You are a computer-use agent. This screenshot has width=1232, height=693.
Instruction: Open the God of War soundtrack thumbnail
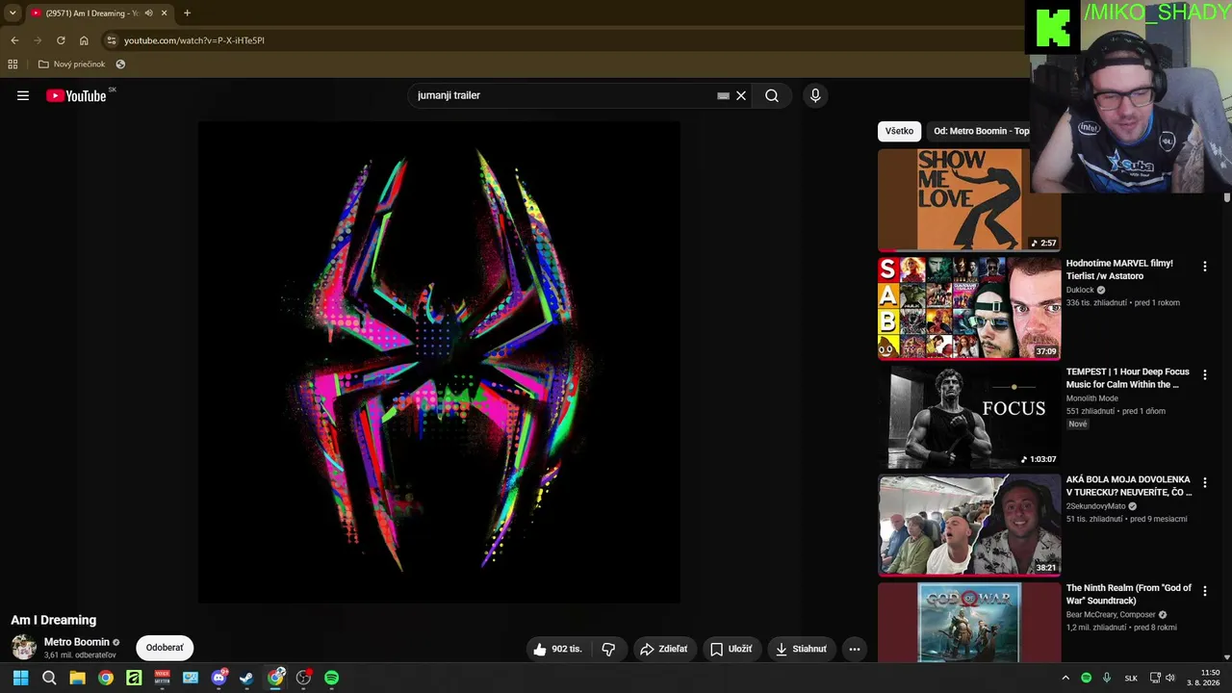[969, 622]
